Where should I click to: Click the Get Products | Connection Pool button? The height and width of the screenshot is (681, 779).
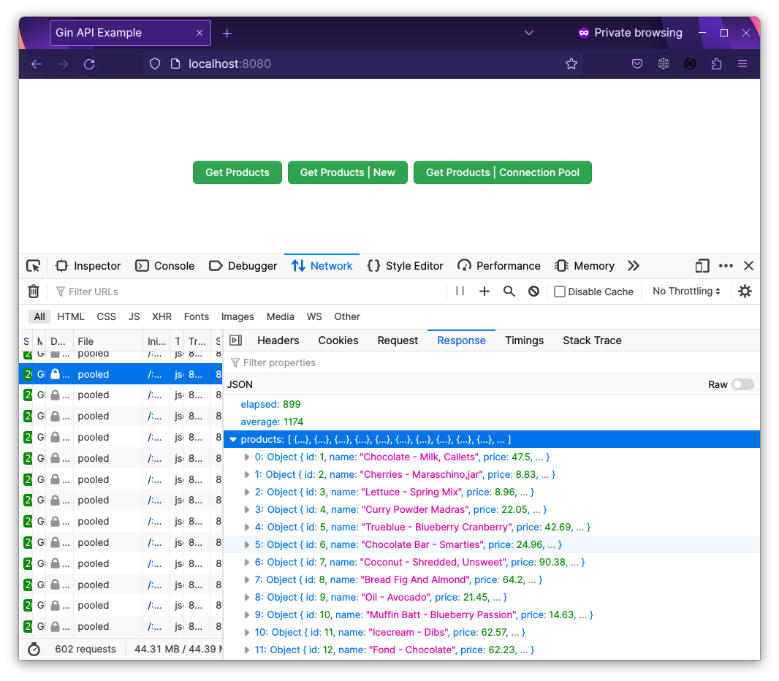pos(503,172)
